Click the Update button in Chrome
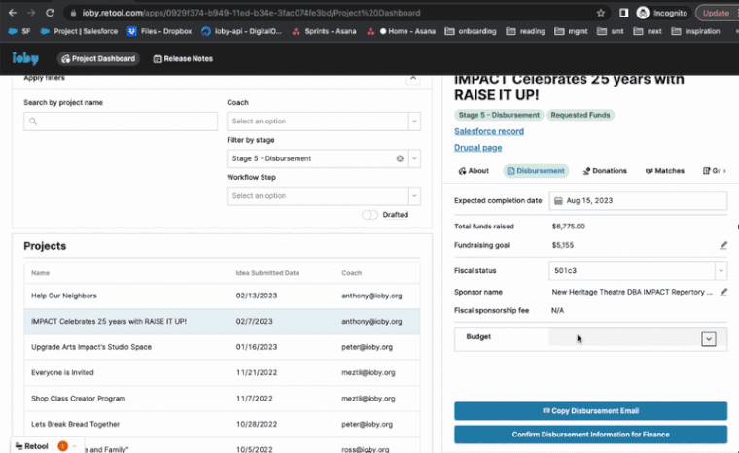 pyautogui.click(x=717, y=13)
